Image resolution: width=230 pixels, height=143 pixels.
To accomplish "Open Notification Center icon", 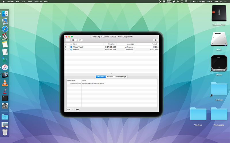I will pos(226,1).
